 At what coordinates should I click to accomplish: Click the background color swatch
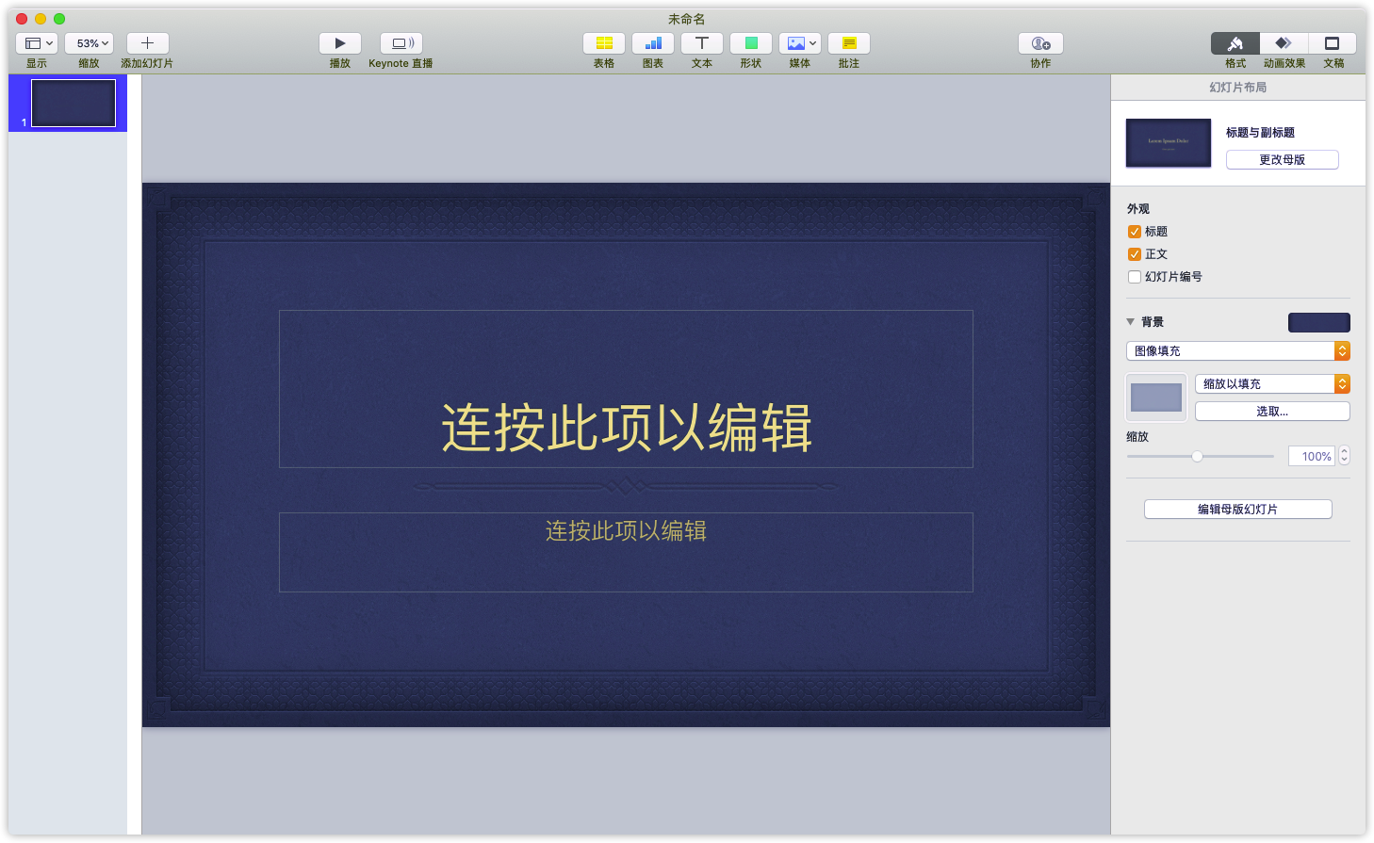[1319, 322]
